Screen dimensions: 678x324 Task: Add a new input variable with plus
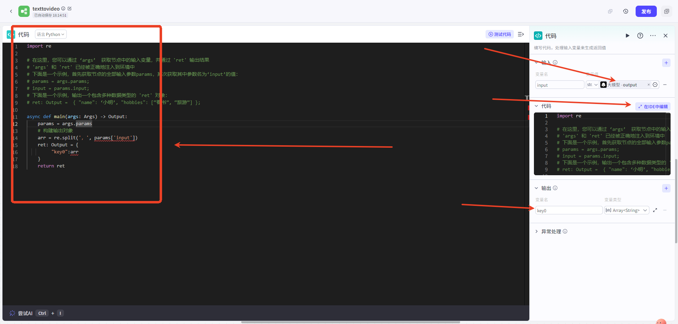click(x=666, y=63)
